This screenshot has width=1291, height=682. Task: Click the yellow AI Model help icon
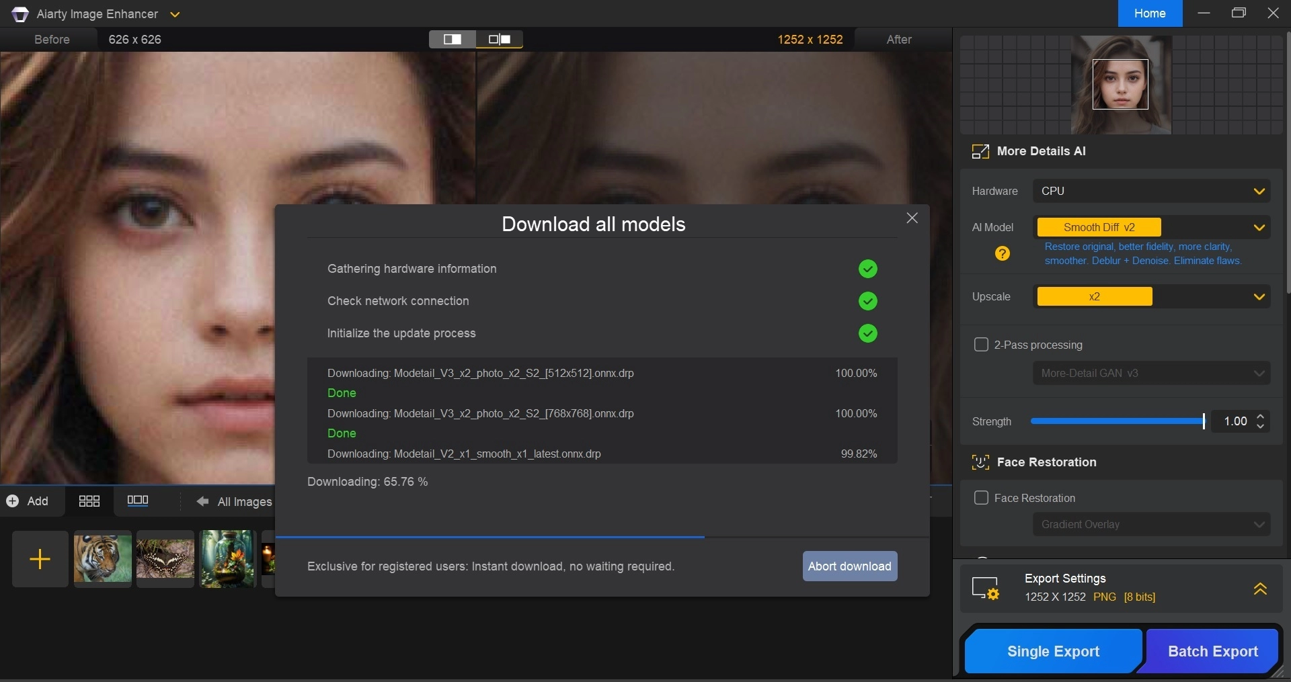[1002, 253]
